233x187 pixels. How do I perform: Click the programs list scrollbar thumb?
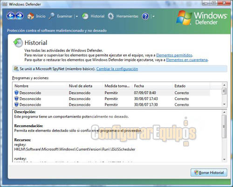tap(224, 91)
